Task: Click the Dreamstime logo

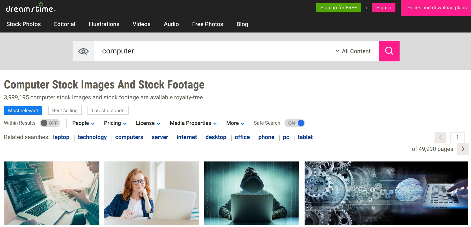Action: 31,8
